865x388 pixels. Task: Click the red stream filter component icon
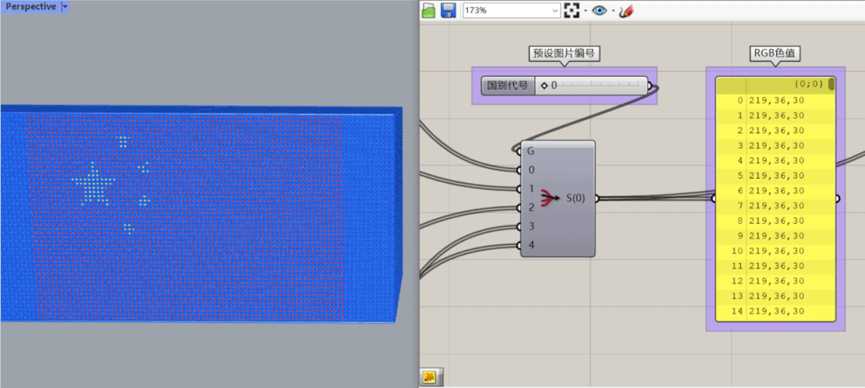[x=551, y=198]
